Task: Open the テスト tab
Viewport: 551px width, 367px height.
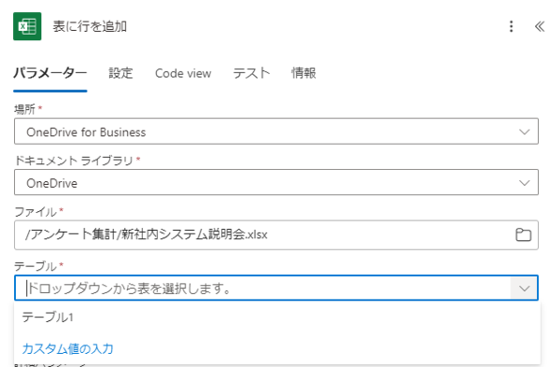Action: point(251,73)
